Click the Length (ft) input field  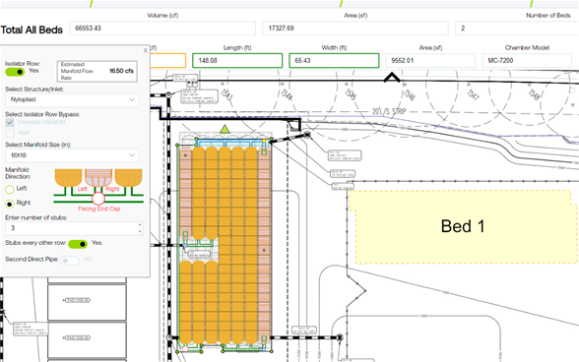[237, 61]
